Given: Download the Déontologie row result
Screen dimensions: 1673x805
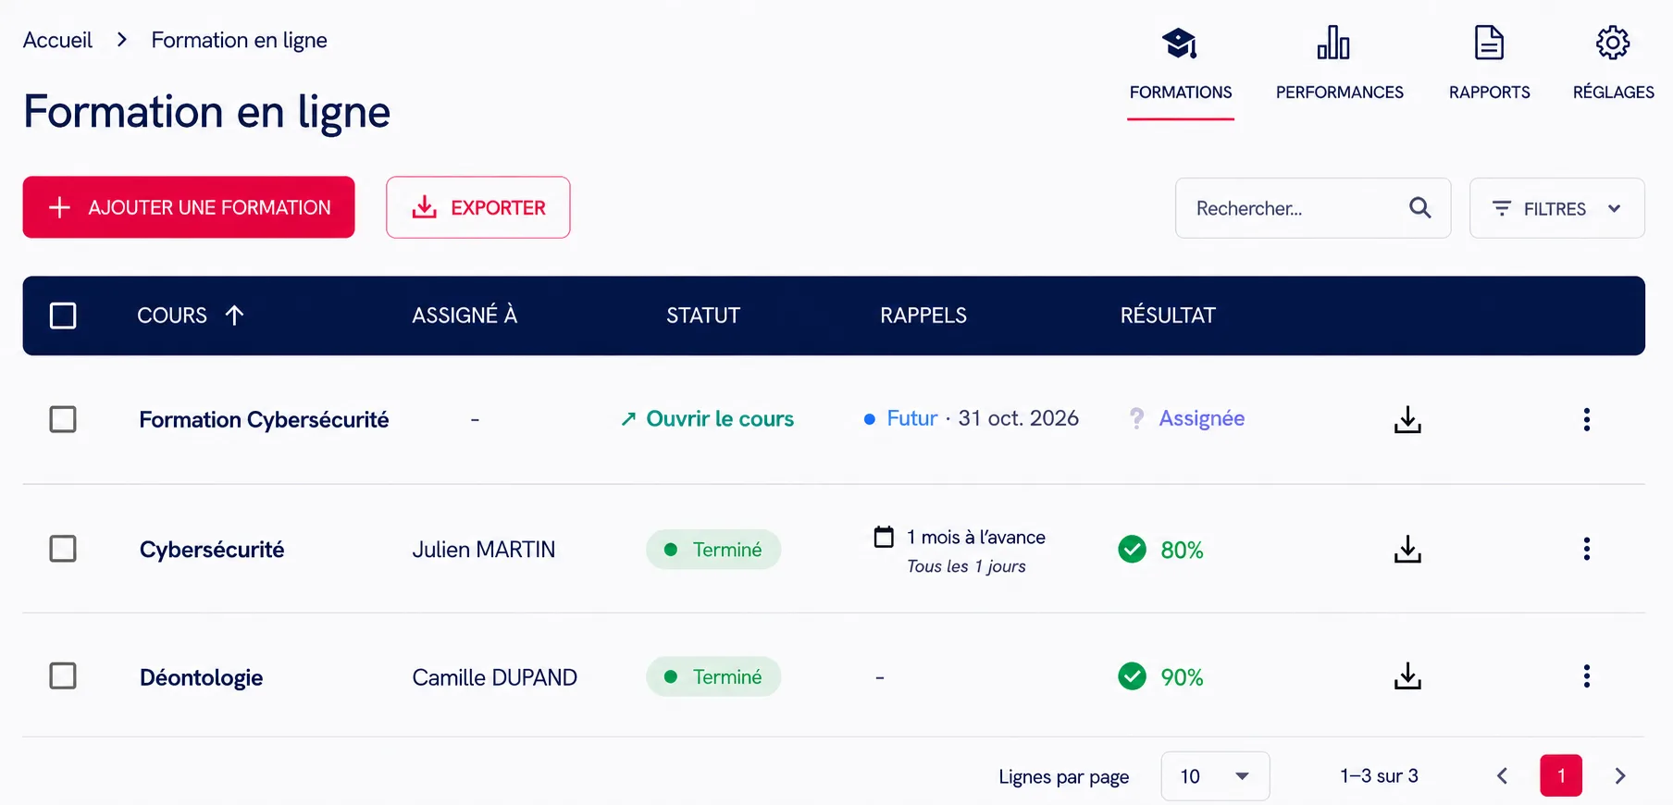Looking at the screenshot, I should [1407, 676].
